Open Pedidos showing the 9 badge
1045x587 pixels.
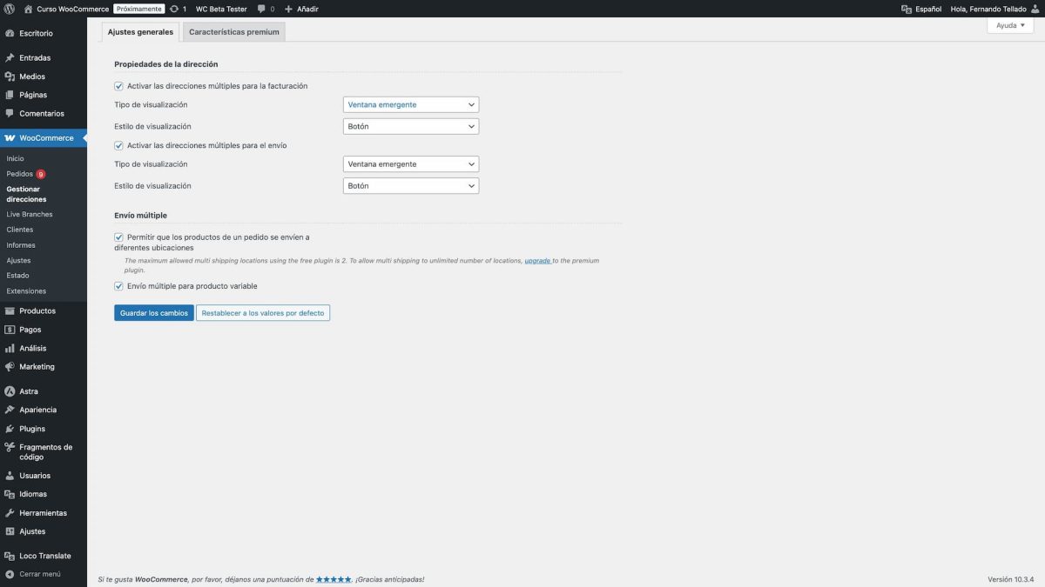24,173
